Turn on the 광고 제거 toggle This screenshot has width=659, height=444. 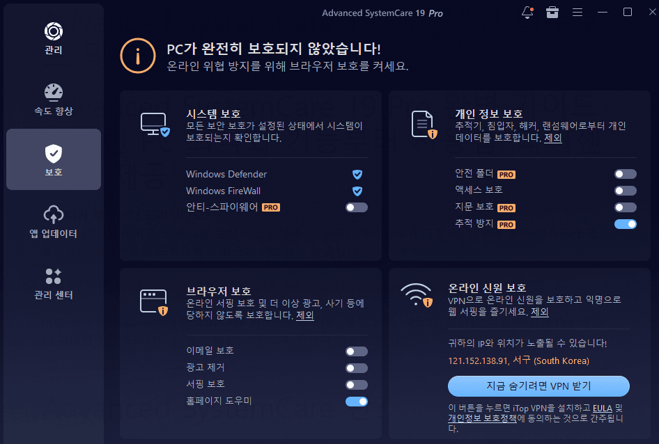tap(357, 368)
